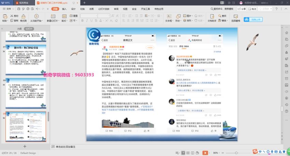Click the Print icon in quick toolbar
Image resolution: width=290 pixels, height=156 pixels.
(28, 9)
